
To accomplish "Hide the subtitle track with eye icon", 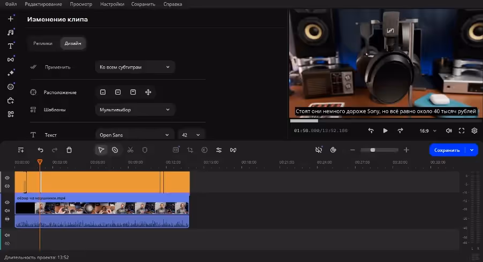I will pos(7,178).
